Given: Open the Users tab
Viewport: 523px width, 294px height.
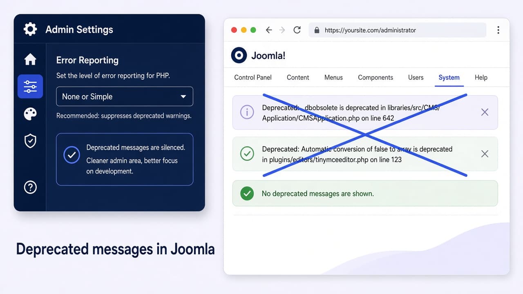Looking at the screenshot, I should tap(416, 78).
